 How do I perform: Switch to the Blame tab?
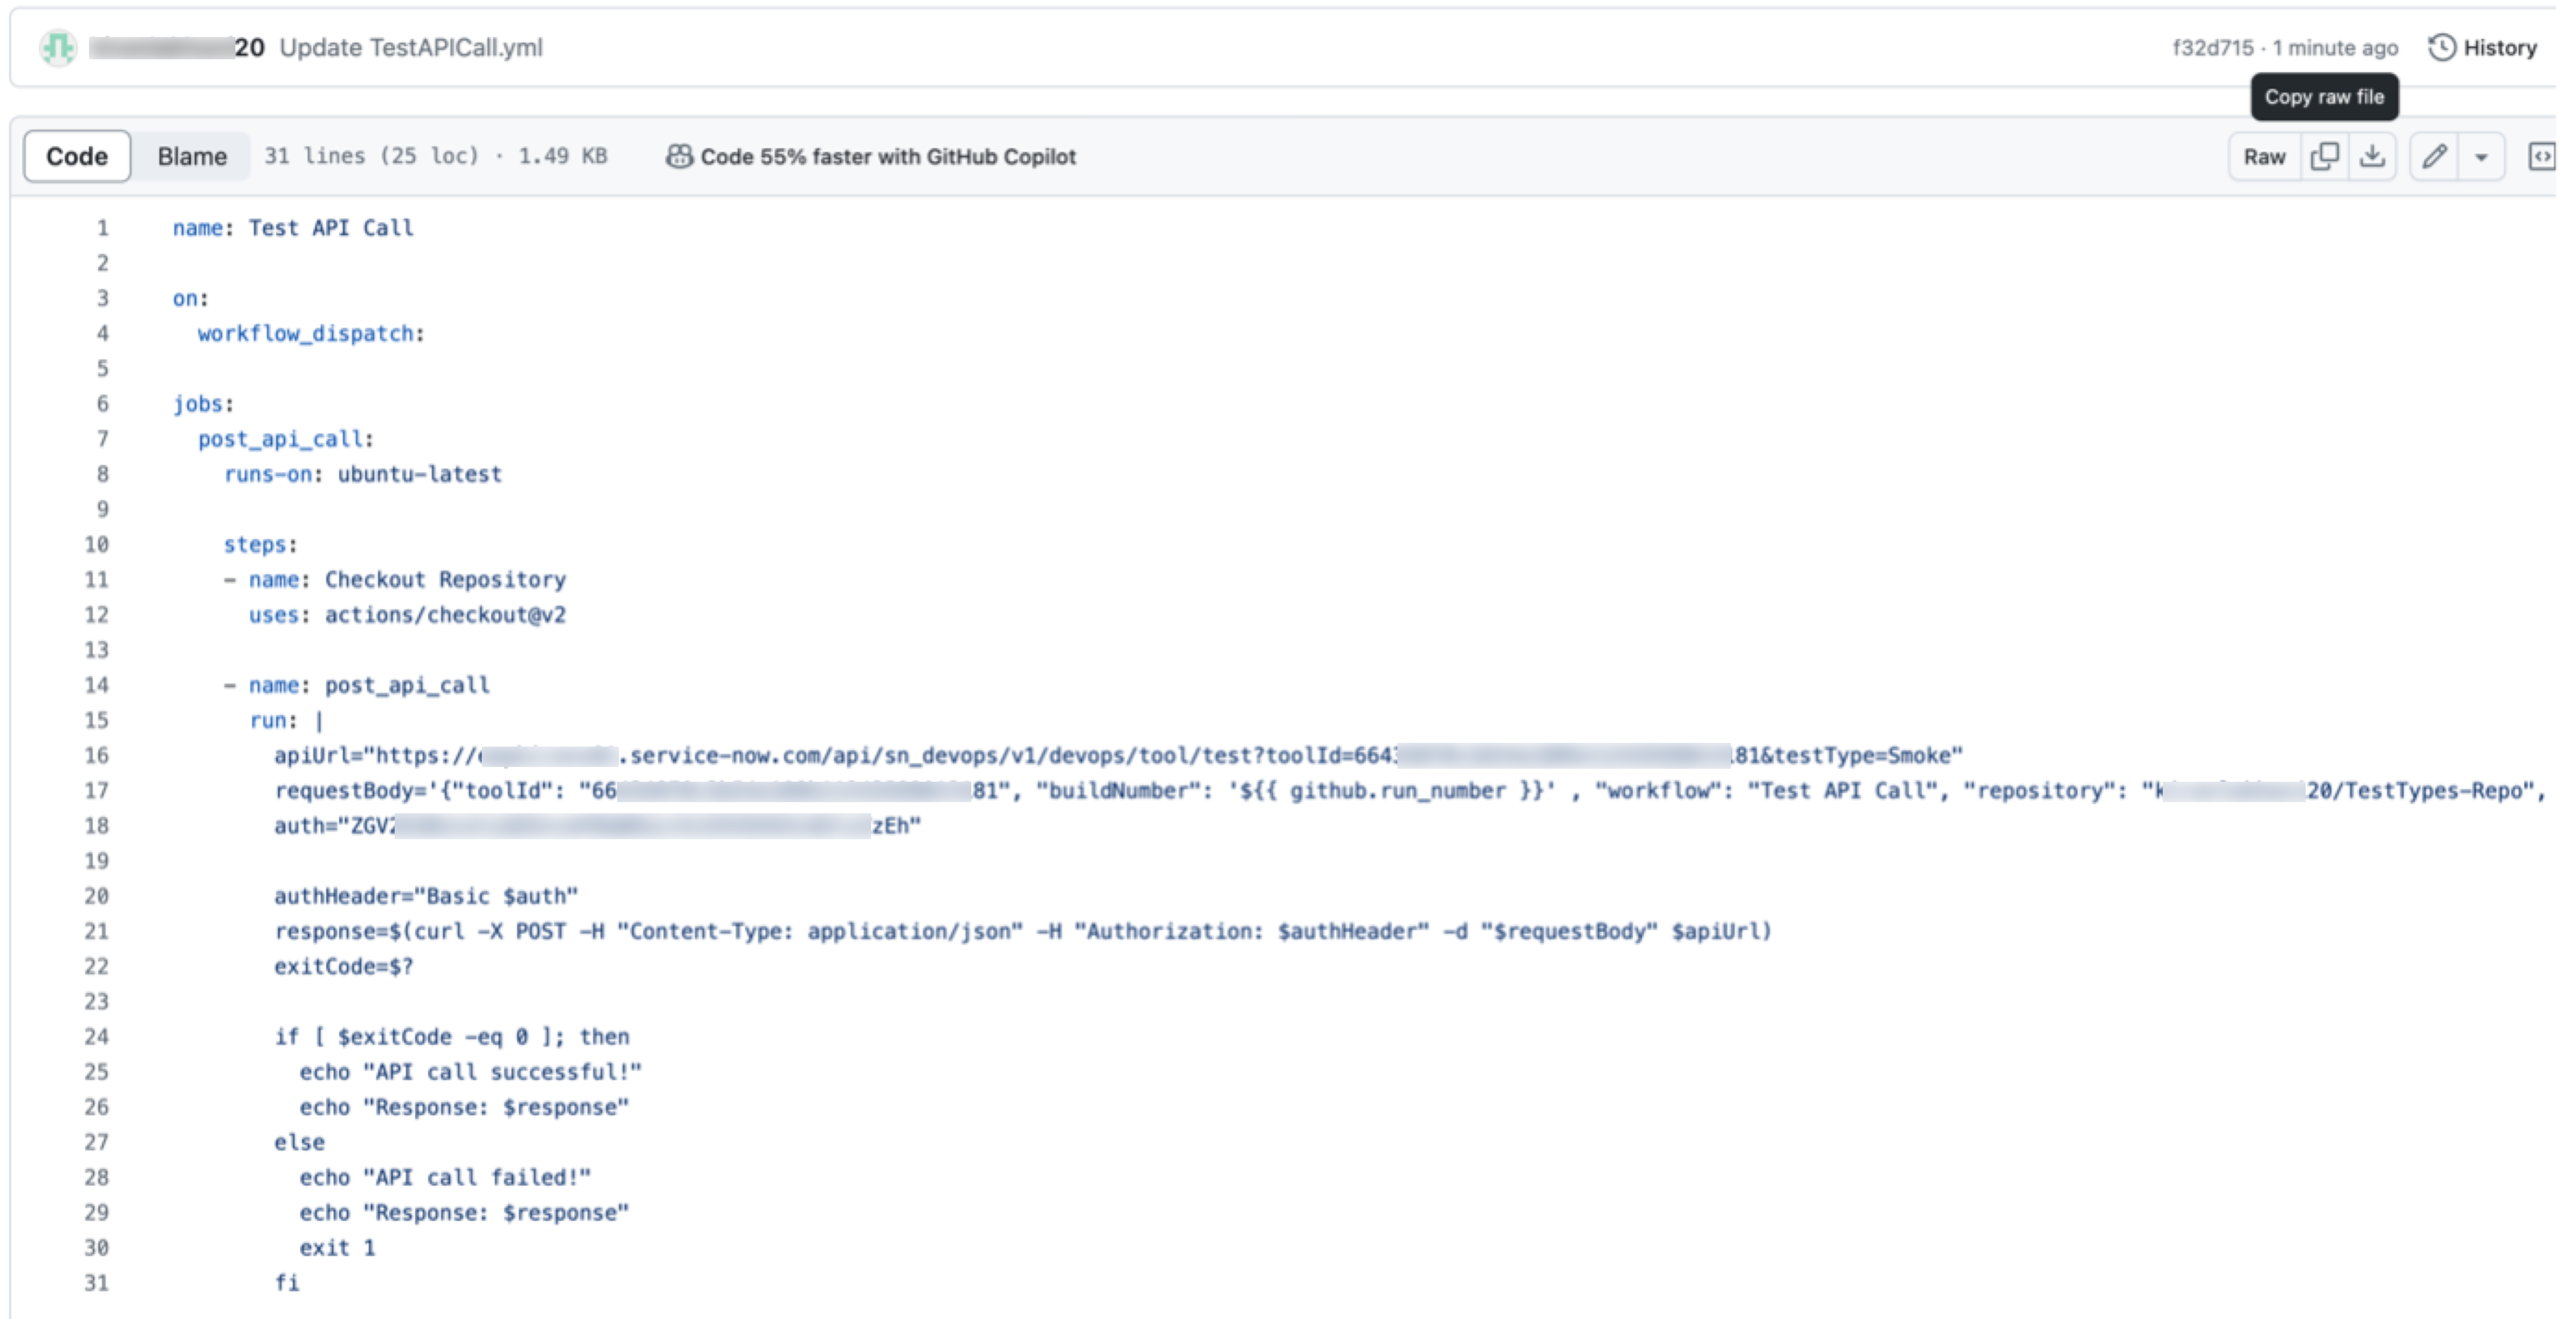pyautogui.click(x=192, y=156)
